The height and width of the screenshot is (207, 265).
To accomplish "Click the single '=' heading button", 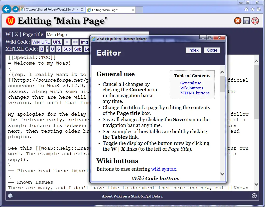I will click(67, 42).
